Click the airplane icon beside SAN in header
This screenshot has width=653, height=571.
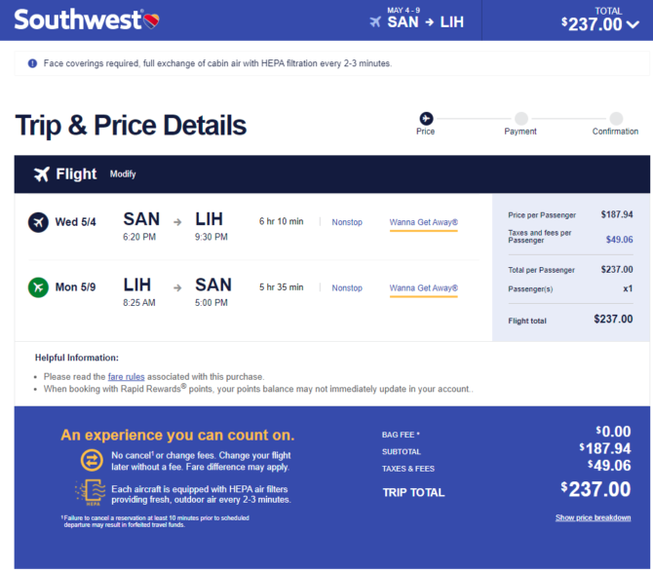(x=375, y=21)
